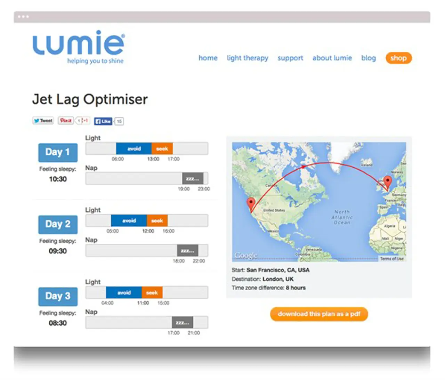This screenshot has height=380, width=445.
Task: Click the orange shop button
Action: [x=398, y=58]
